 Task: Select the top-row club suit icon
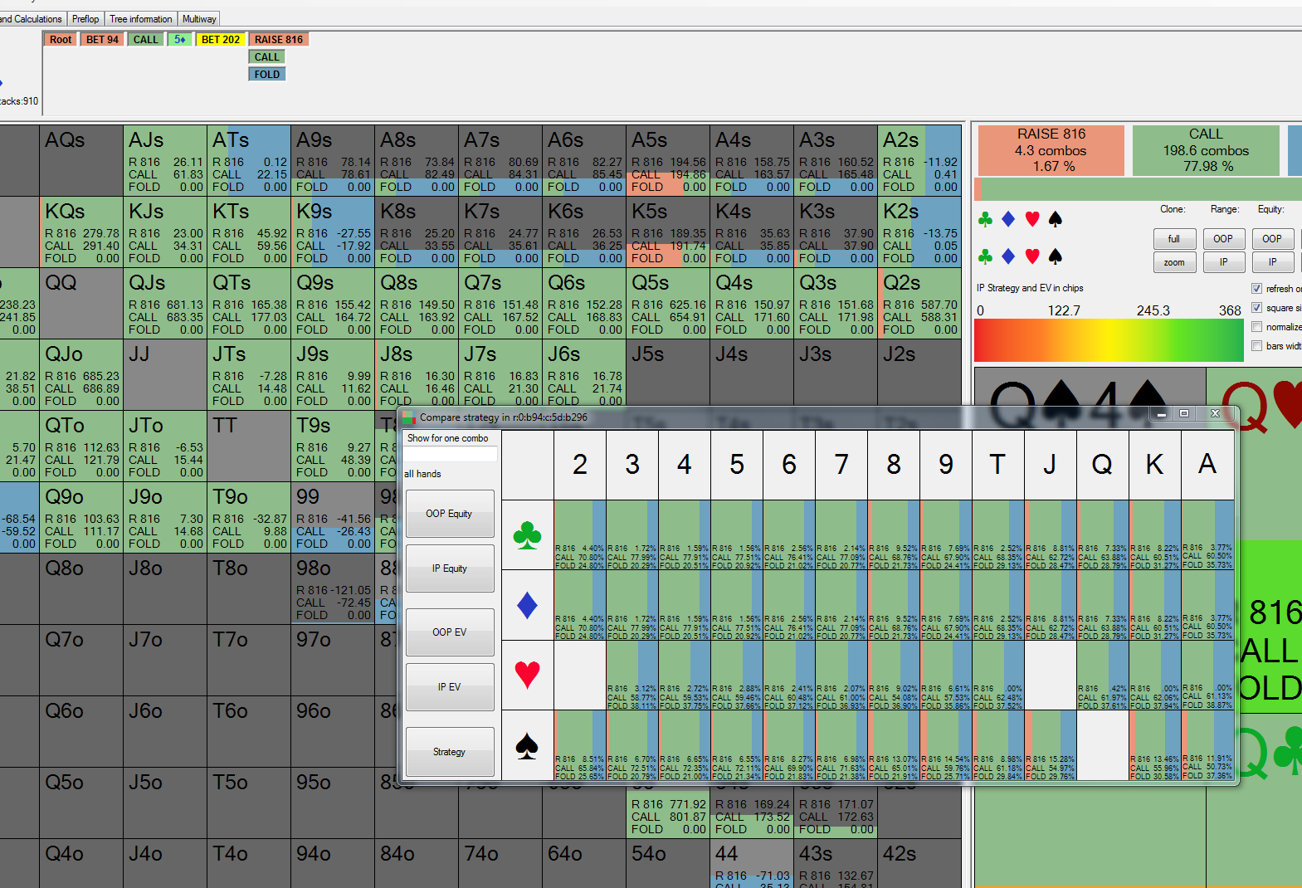click(985, 219)
